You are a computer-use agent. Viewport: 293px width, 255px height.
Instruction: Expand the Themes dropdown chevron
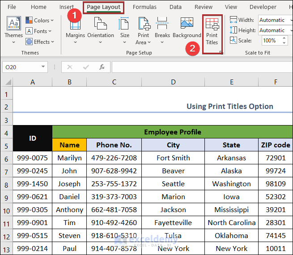13,42
